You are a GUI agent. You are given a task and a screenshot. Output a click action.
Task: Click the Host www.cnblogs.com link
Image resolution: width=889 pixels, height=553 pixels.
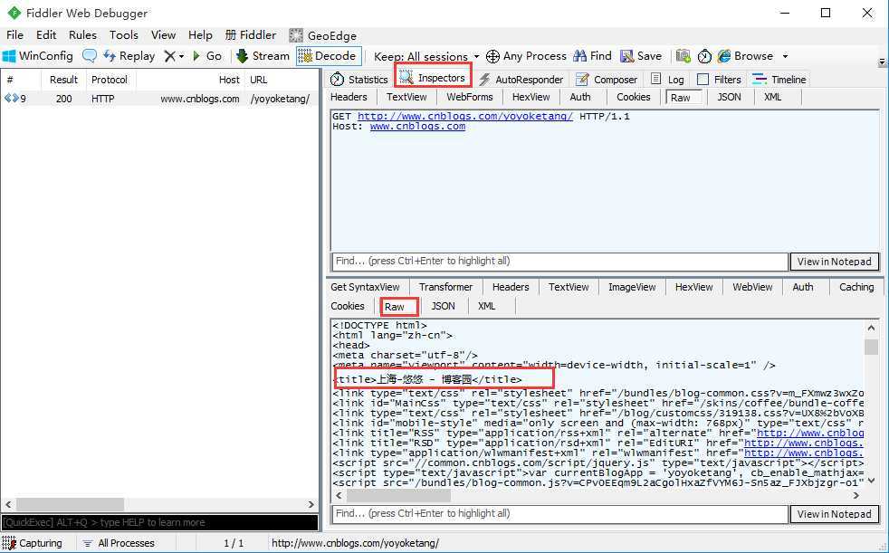tap(417, 127)
